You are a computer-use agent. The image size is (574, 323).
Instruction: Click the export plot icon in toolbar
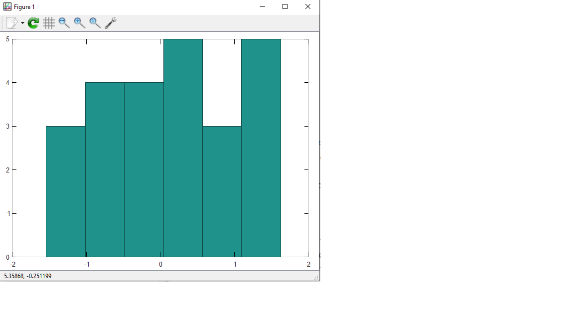(x=12, y=23)
